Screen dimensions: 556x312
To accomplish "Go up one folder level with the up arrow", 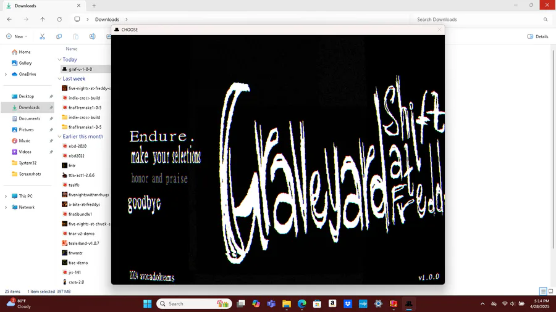I will pyautogui.click(x=43, y=20).
